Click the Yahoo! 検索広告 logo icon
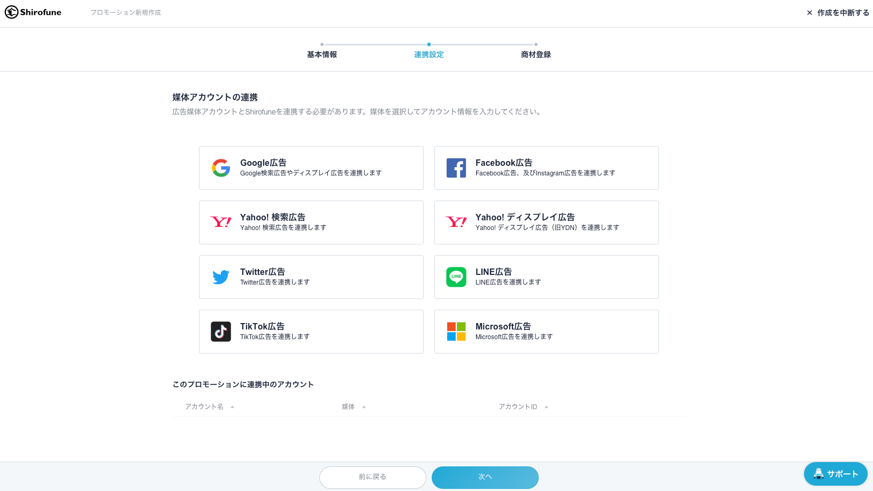The image size is (873, 491). click(x=221, y=222)
